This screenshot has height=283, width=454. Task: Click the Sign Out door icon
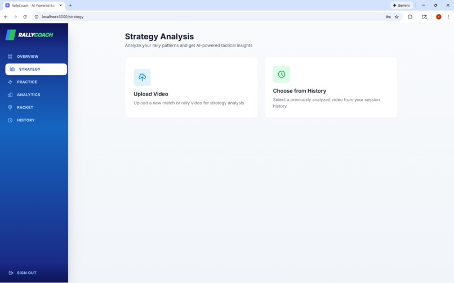click(x=11, y=273)
